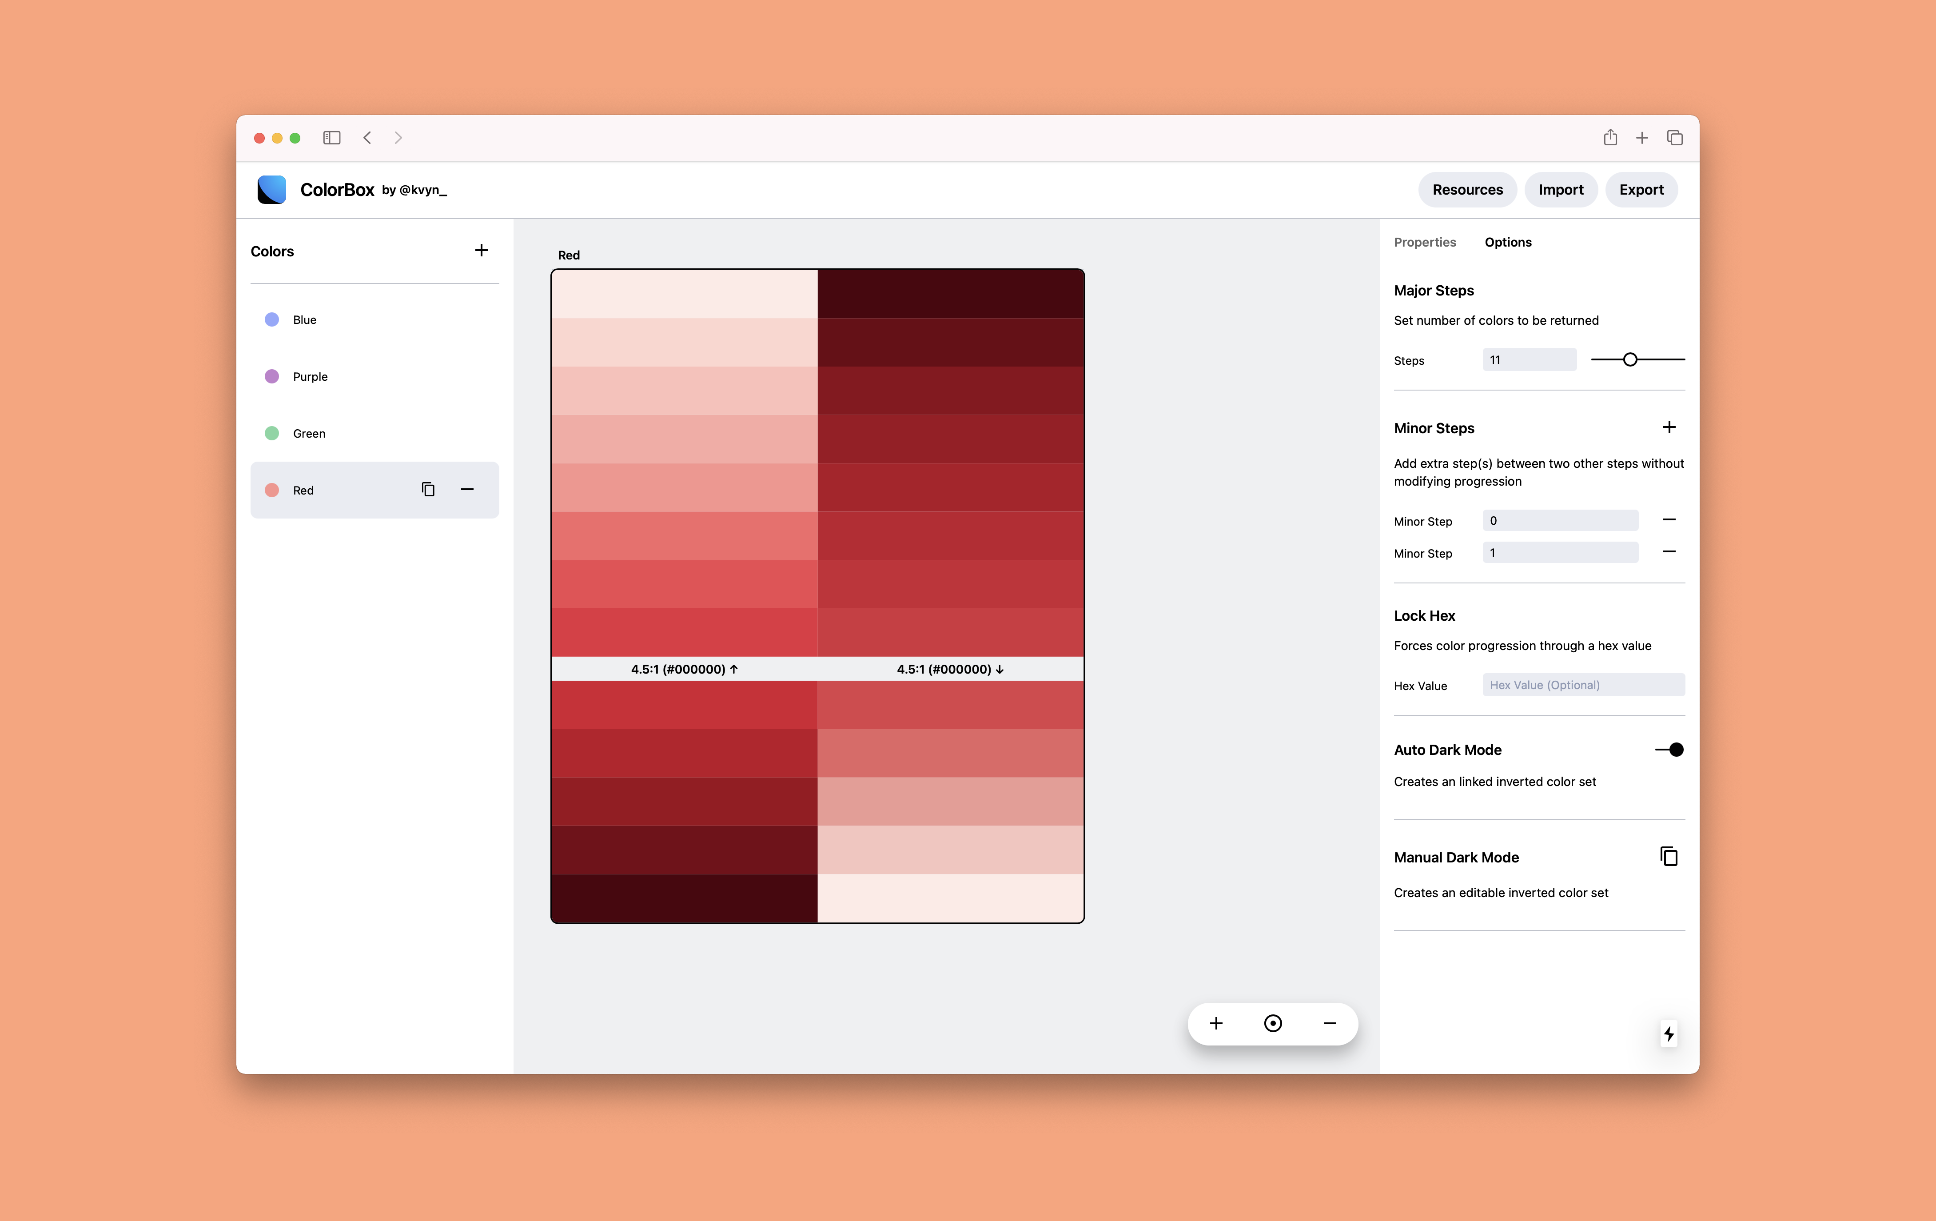
Task: Open the Export button
Action: click(x=1641, y=190)
